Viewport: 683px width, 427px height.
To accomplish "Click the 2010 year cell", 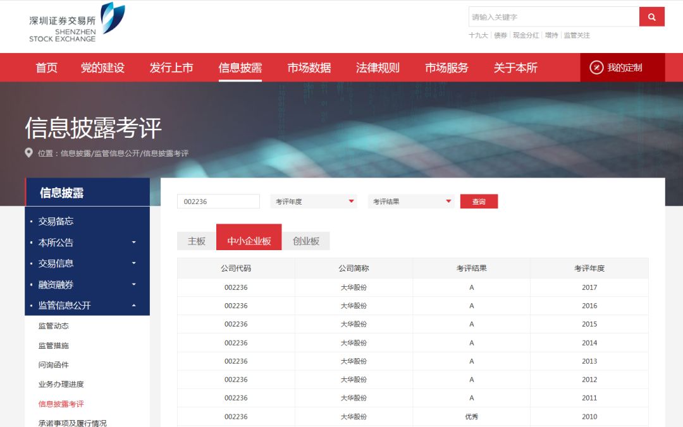I will click(x=589, y=416).
